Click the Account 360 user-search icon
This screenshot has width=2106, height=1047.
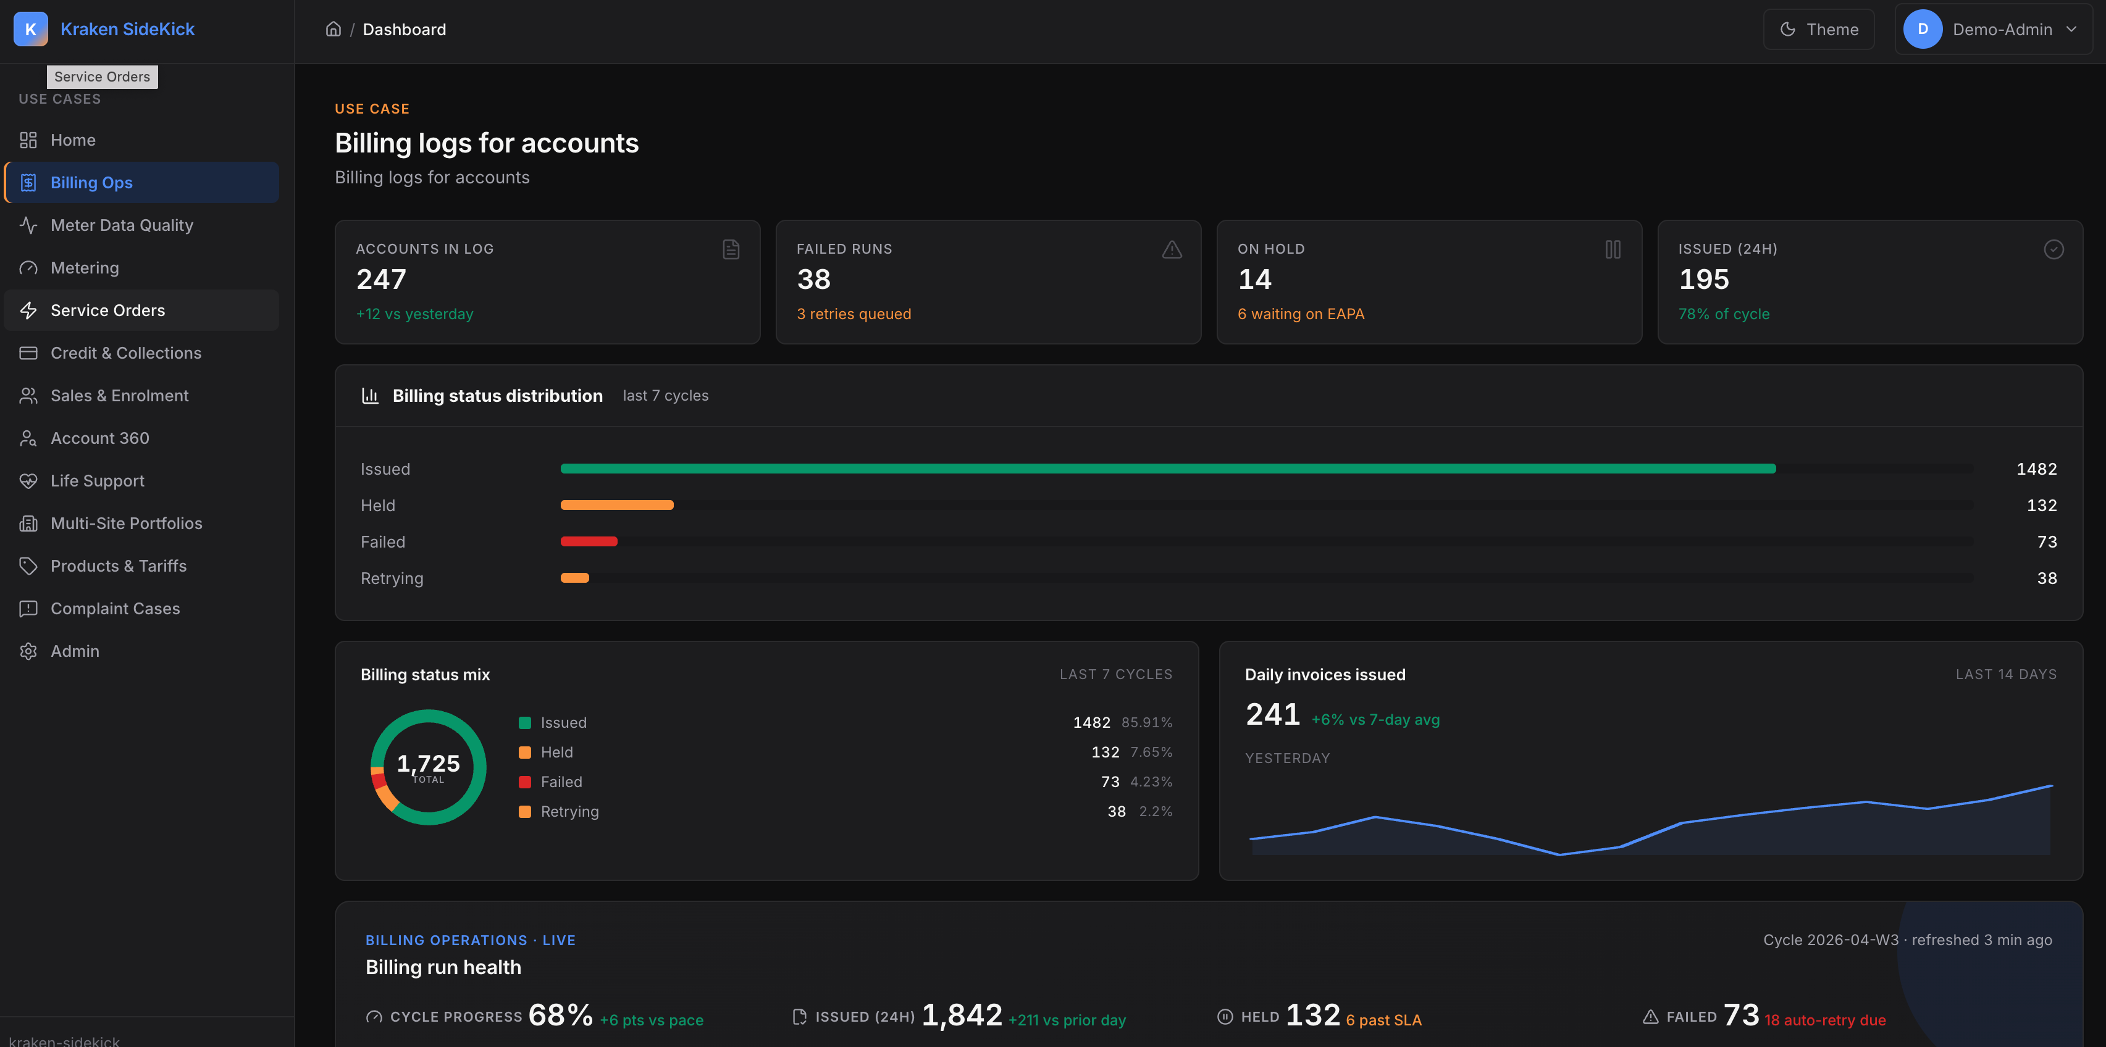coord(28,437)
